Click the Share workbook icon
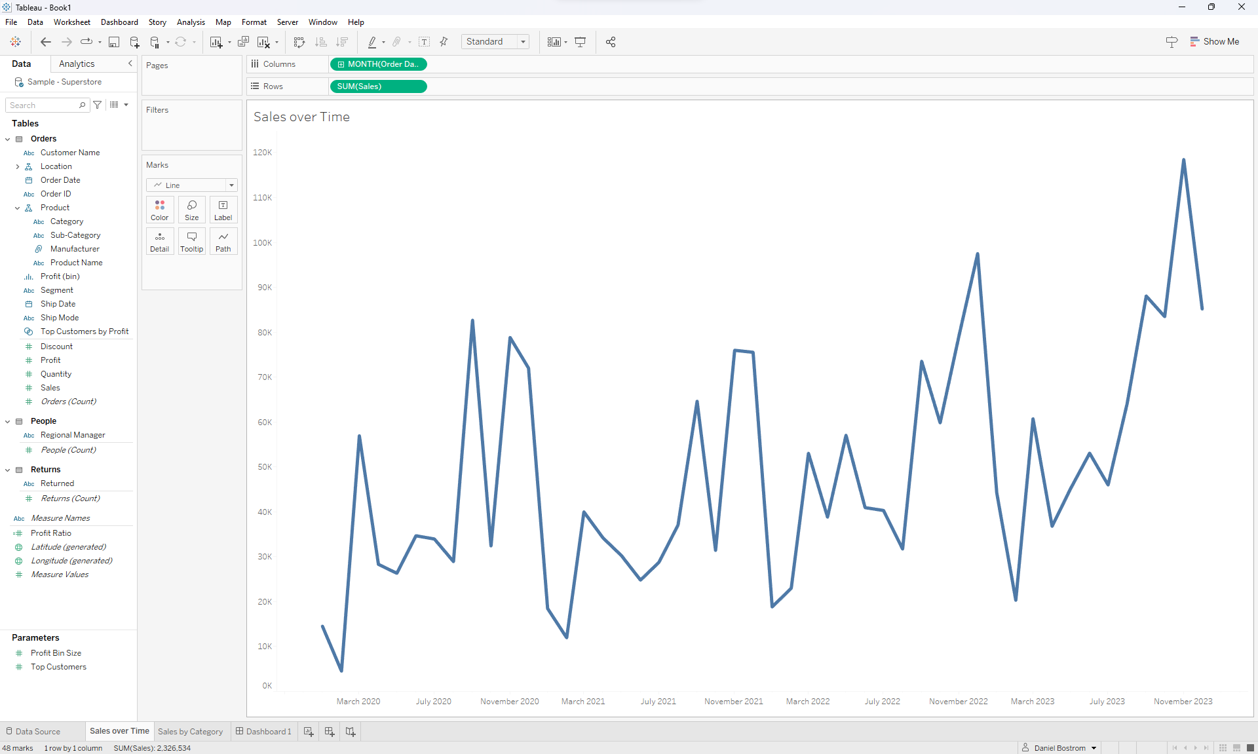 (611, 42)
